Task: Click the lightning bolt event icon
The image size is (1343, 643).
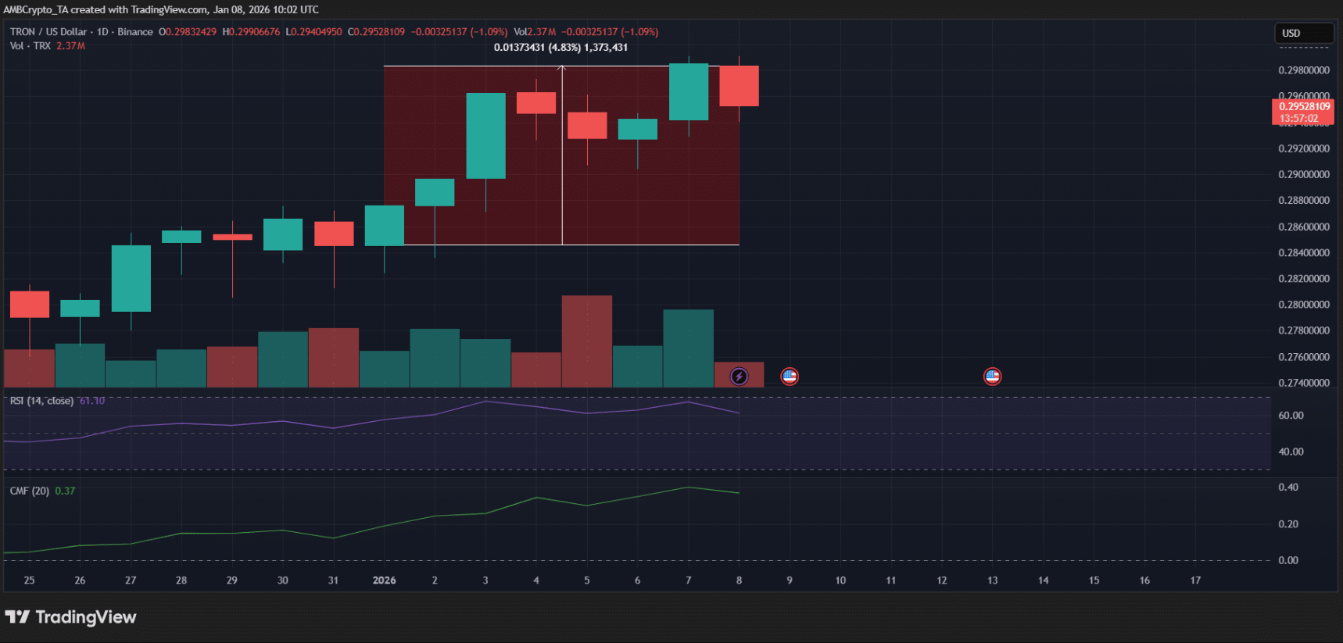Action: point(739,377)
